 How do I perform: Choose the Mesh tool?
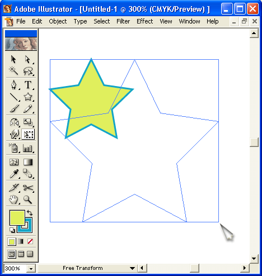14,162
